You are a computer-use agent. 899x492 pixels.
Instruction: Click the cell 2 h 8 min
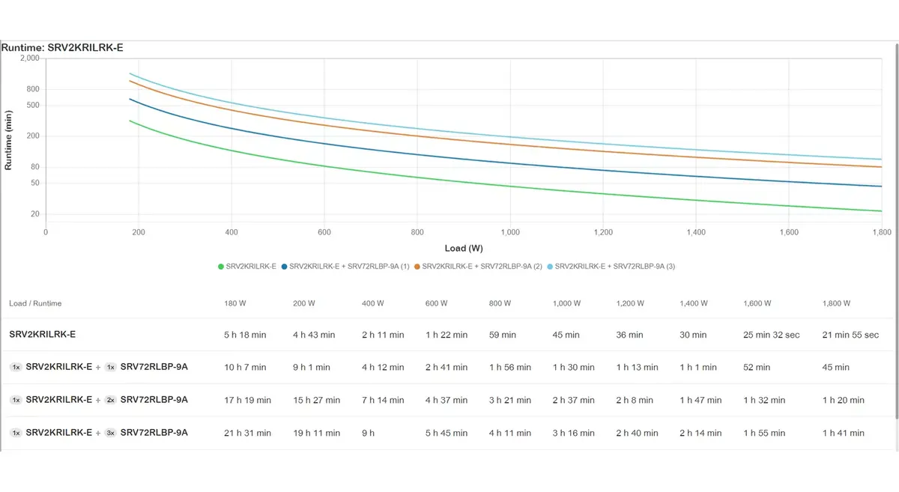click(635, 401)
